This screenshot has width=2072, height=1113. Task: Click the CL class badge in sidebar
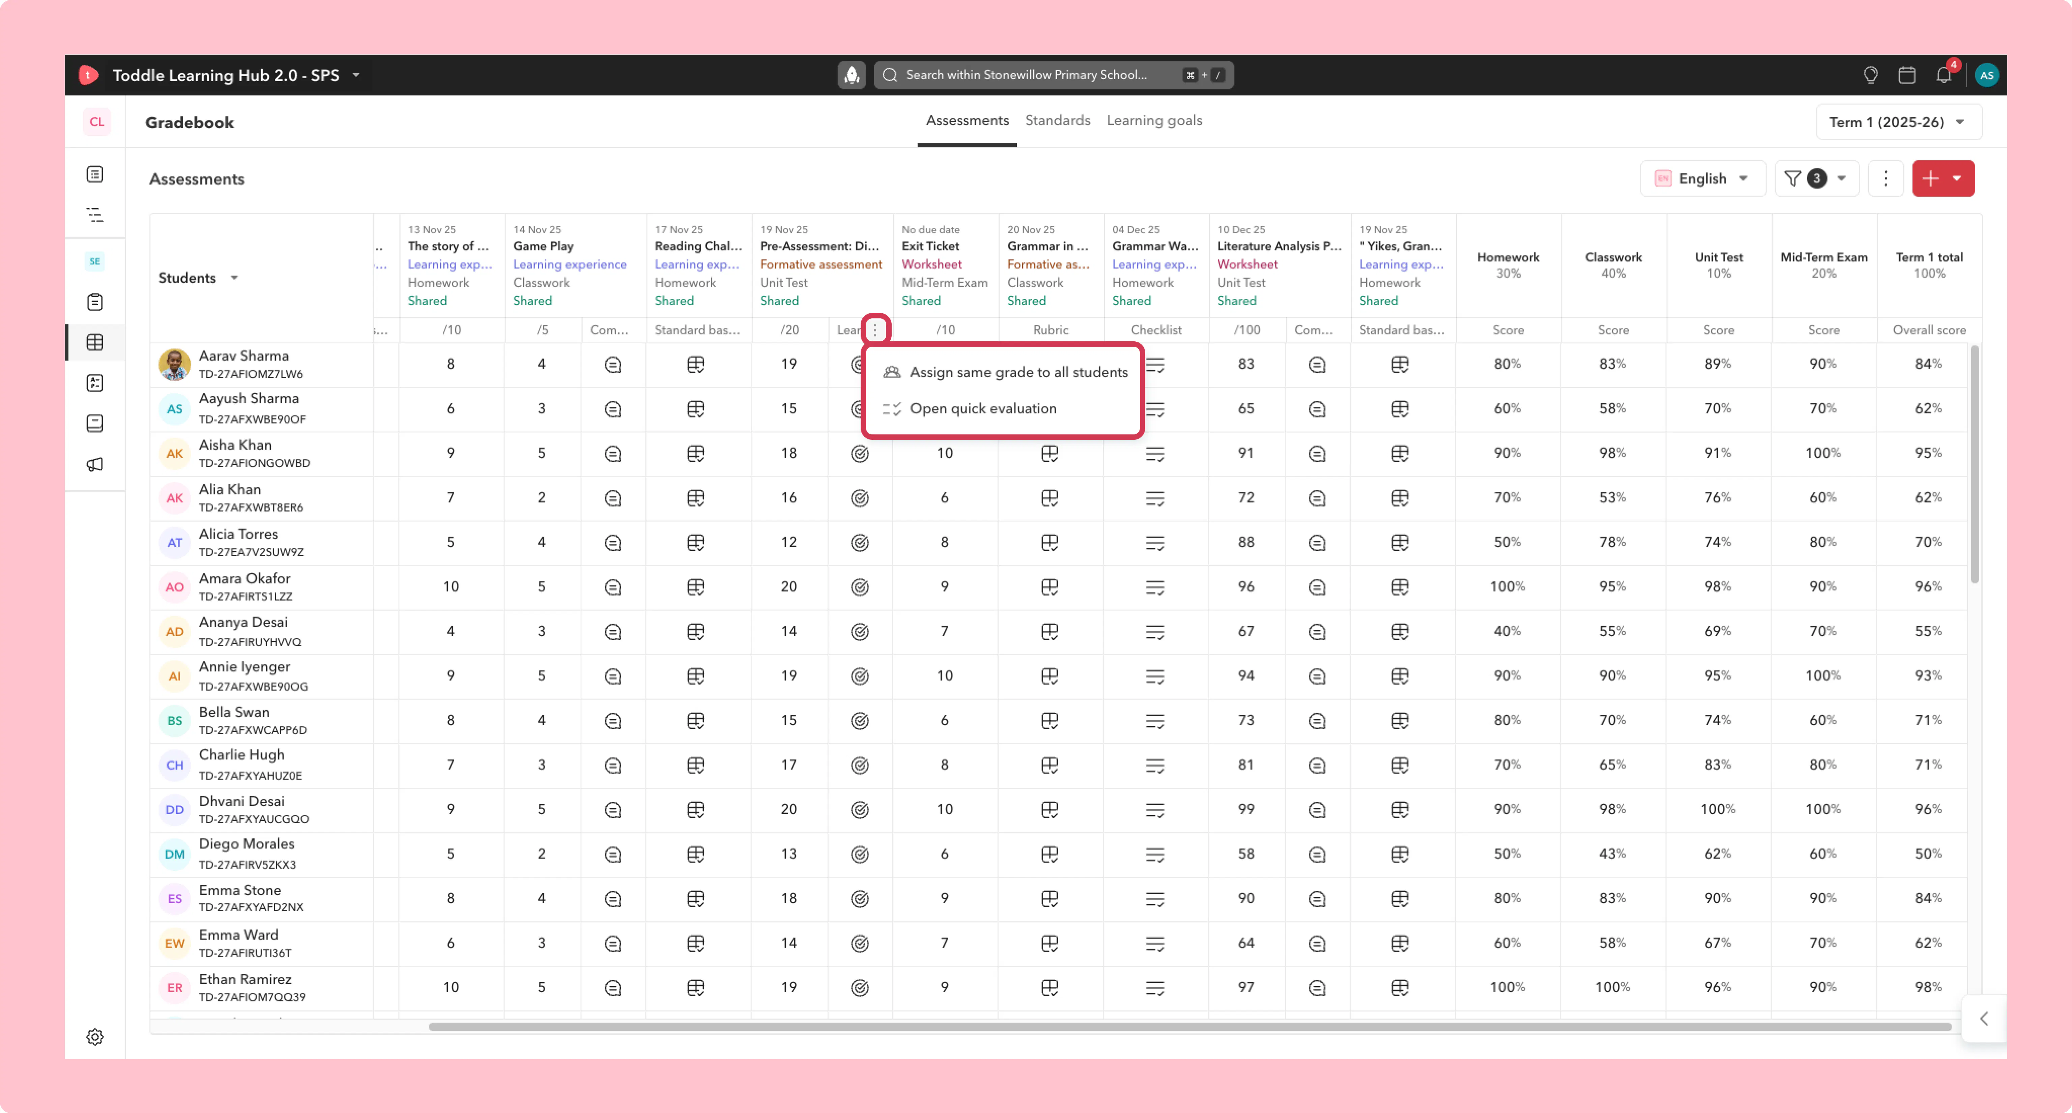pos(96,121)
